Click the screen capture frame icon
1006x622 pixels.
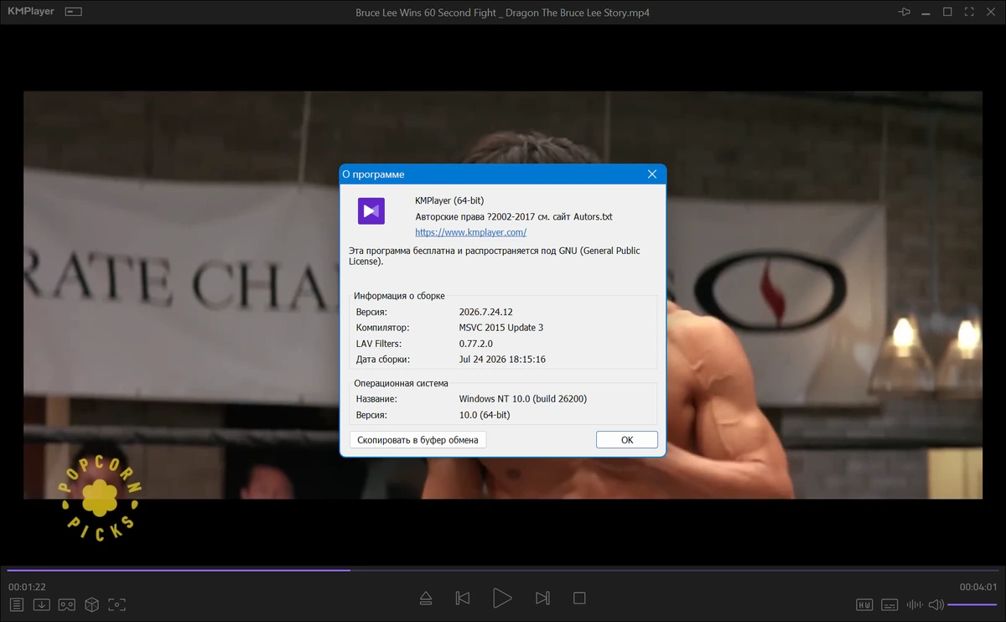pyautogui.click(x=117, y=604)
